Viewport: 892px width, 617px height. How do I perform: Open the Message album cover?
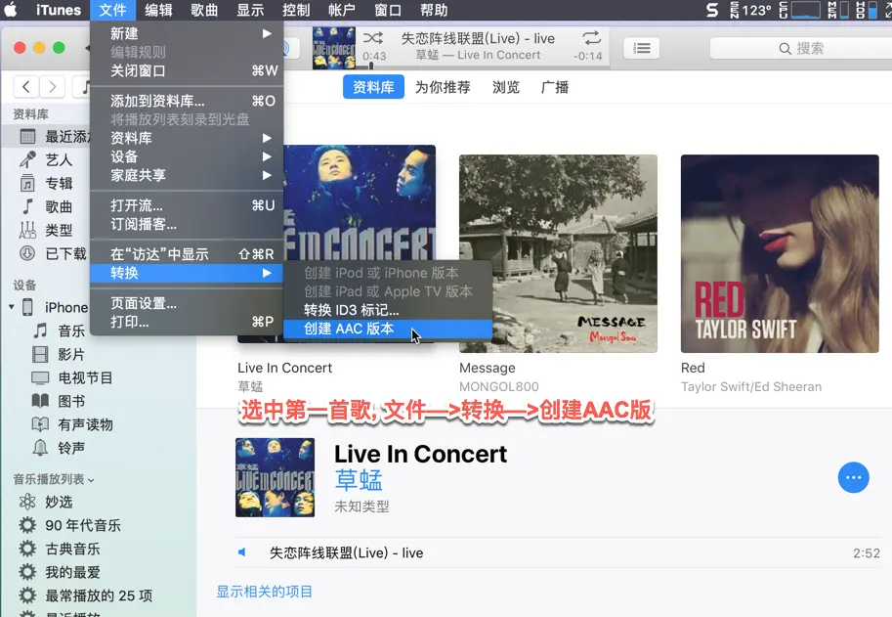point(558,254)
